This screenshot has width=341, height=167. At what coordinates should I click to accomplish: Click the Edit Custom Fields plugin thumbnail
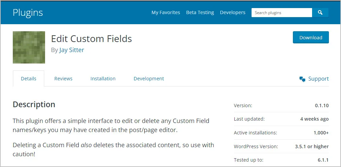click(29, 47)
